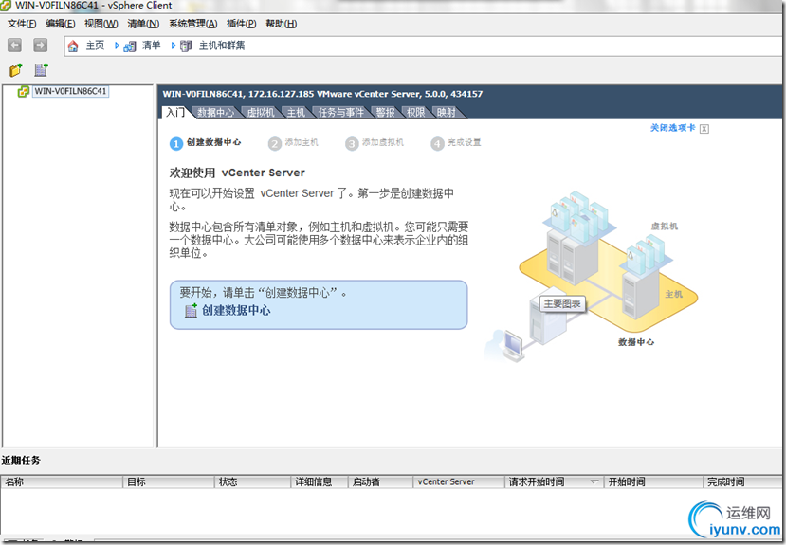This screenshot has height=545, width=786.
Task: Click the new folder toolbar icon
Action: 15,70
